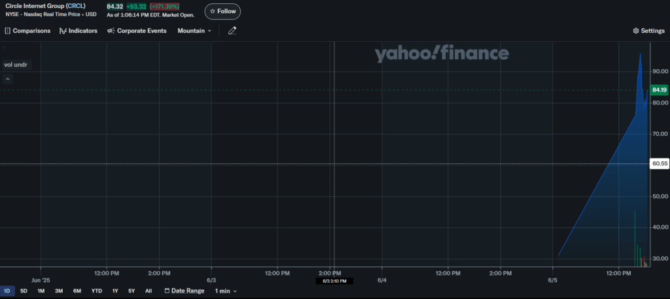Click the 6/3 2:10 PM crosshair time label
Image resolution: width=670 pixels, height=299 pixels.
click(334, 281)
